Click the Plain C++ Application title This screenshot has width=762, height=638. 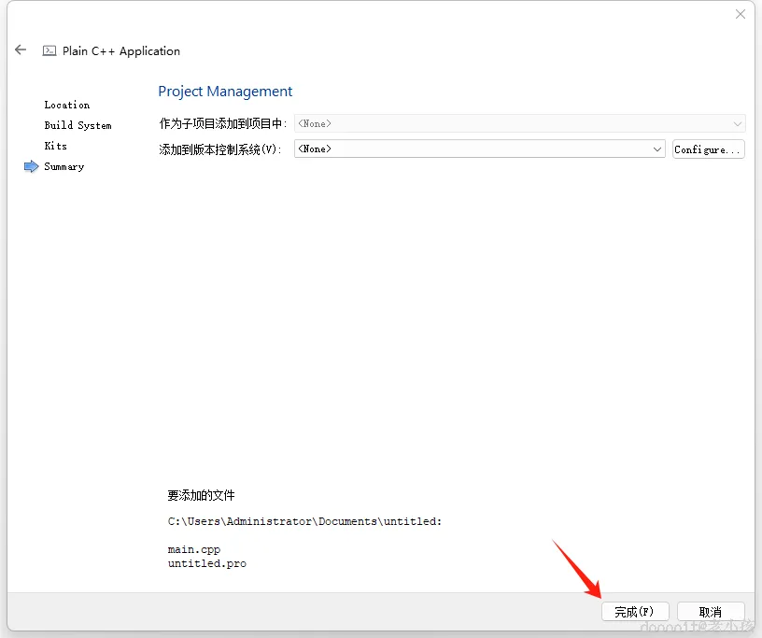point(121,51)
